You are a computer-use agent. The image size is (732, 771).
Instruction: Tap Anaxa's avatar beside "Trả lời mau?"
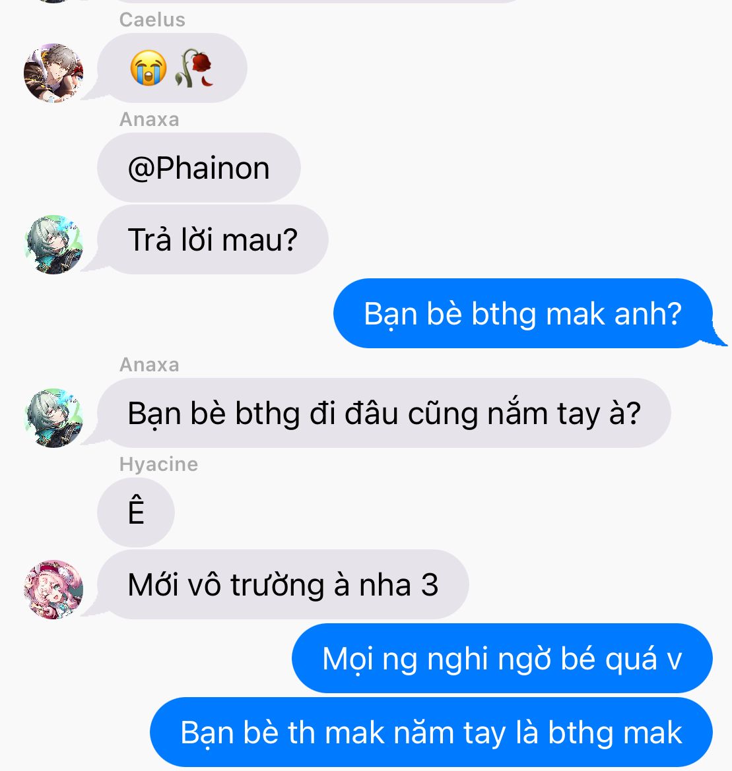click(53, 245)
